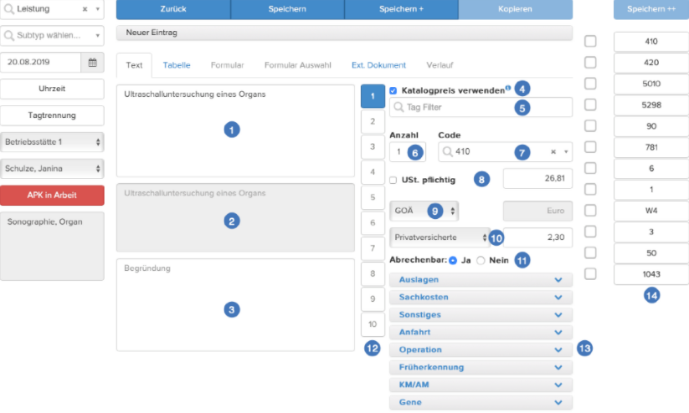Switch to the Text tab
689x413 pixels.
pos(134,65)
